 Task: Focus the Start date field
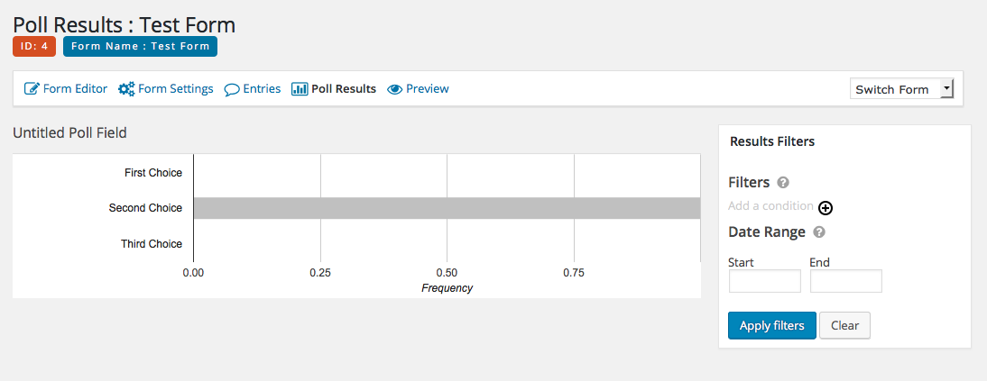(x=765, y=281)
